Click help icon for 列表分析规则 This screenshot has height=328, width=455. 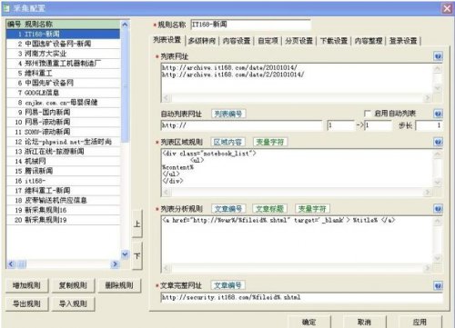pos(438,208)
